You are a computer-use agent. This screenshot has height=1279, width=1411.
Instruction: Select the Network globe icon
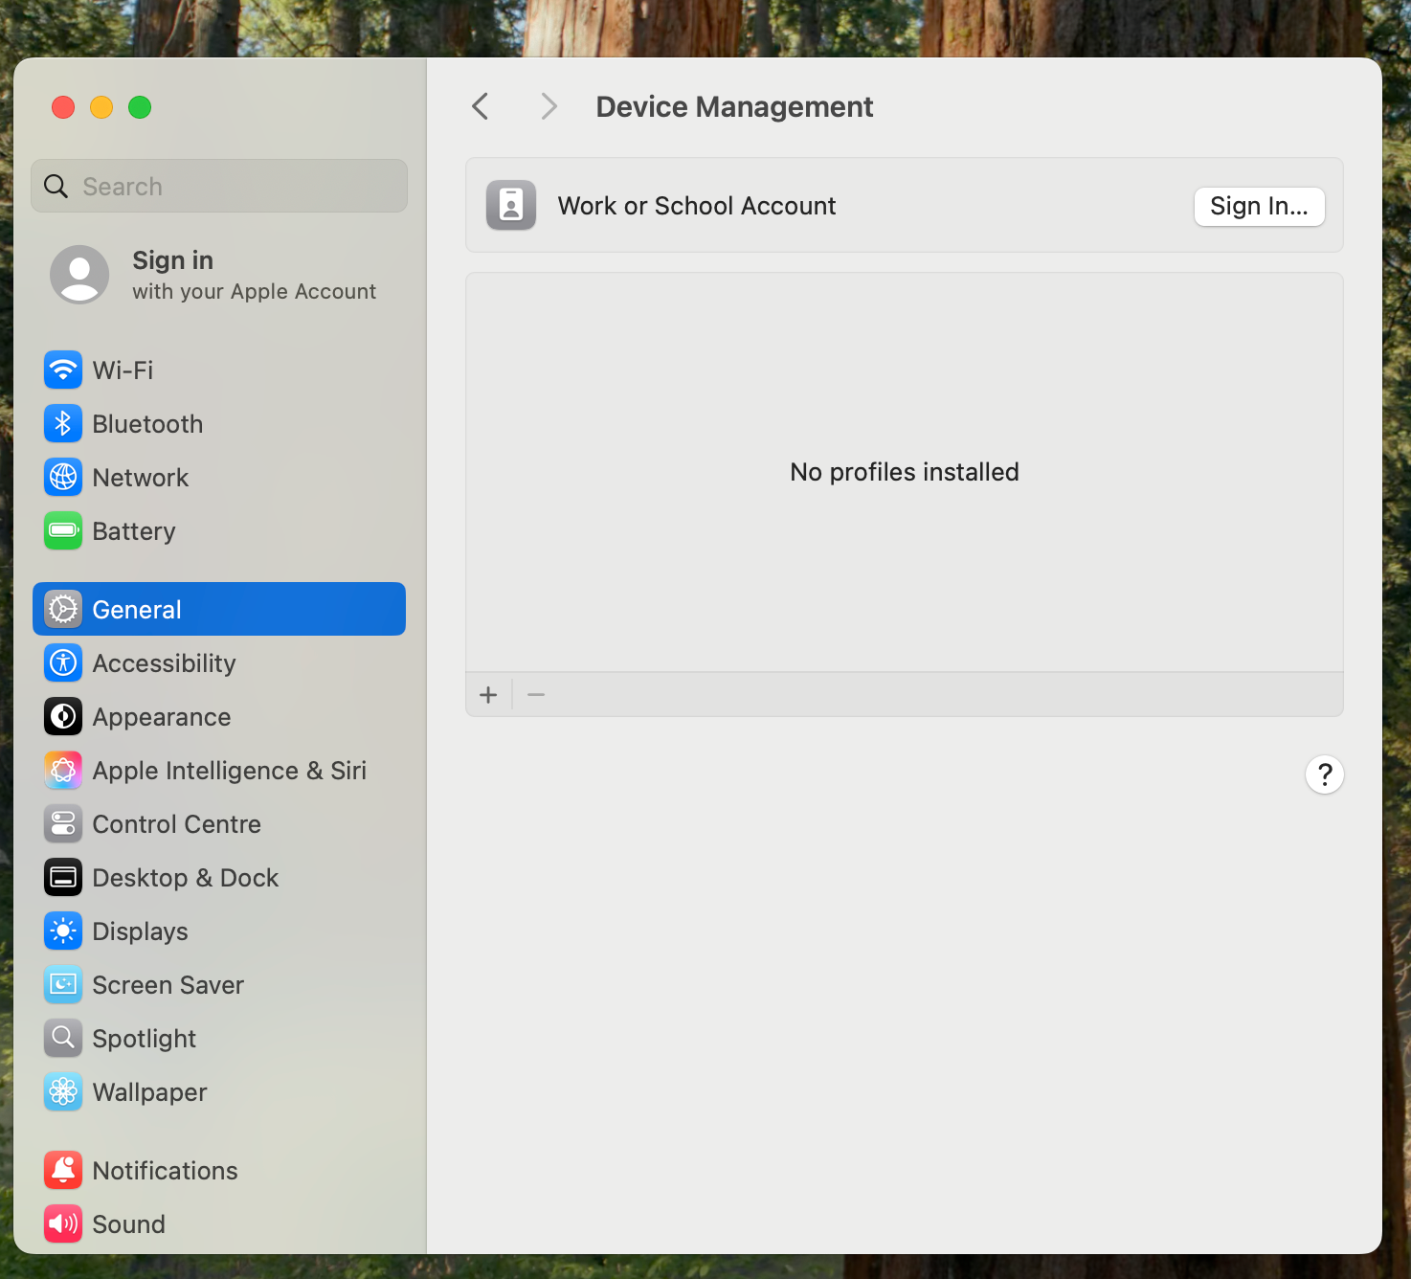(63, 478)
